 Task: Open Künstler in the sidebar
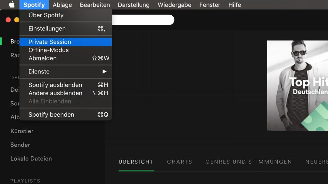tap(22, 131)
